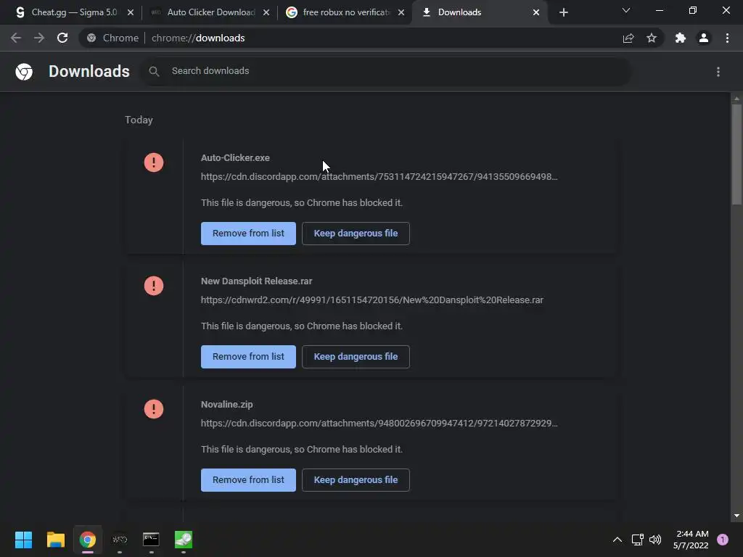
Task: Open the green installer taskbar icon
Action: (x=184, y=540)
